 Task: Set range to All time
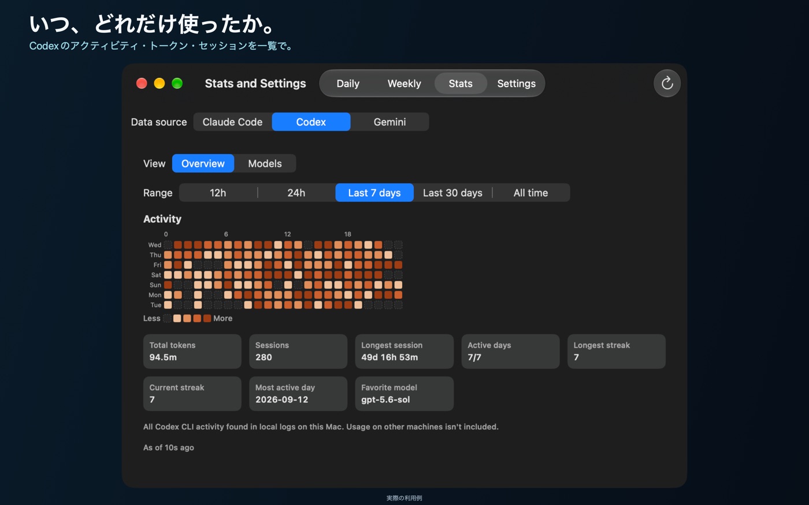point(530,193)
